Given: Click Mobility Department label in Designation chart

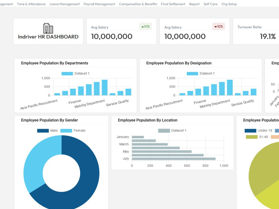Looking at the screenshot, I should (215, 104).
